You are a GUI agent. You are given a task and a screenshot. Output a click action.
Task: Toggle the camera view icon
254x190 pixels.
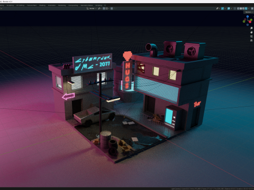[251, 36]
